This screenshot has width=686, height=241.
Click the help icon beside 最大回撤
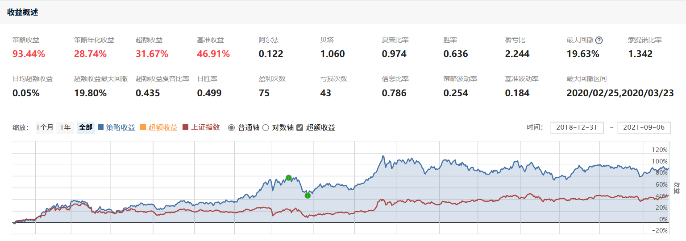point(599,41)
